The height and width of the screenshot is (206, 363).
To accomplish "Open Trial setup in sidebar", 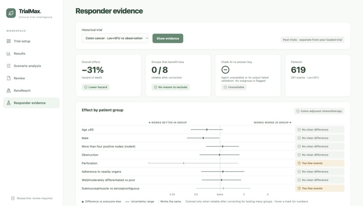I will 32,41.
